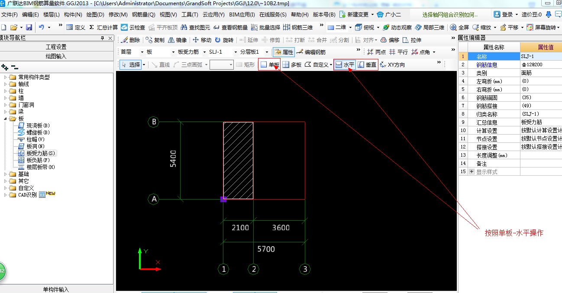Click the 单构件输入 button
The width and height of the screenshot is (562, 293).
tap(56, 289)
